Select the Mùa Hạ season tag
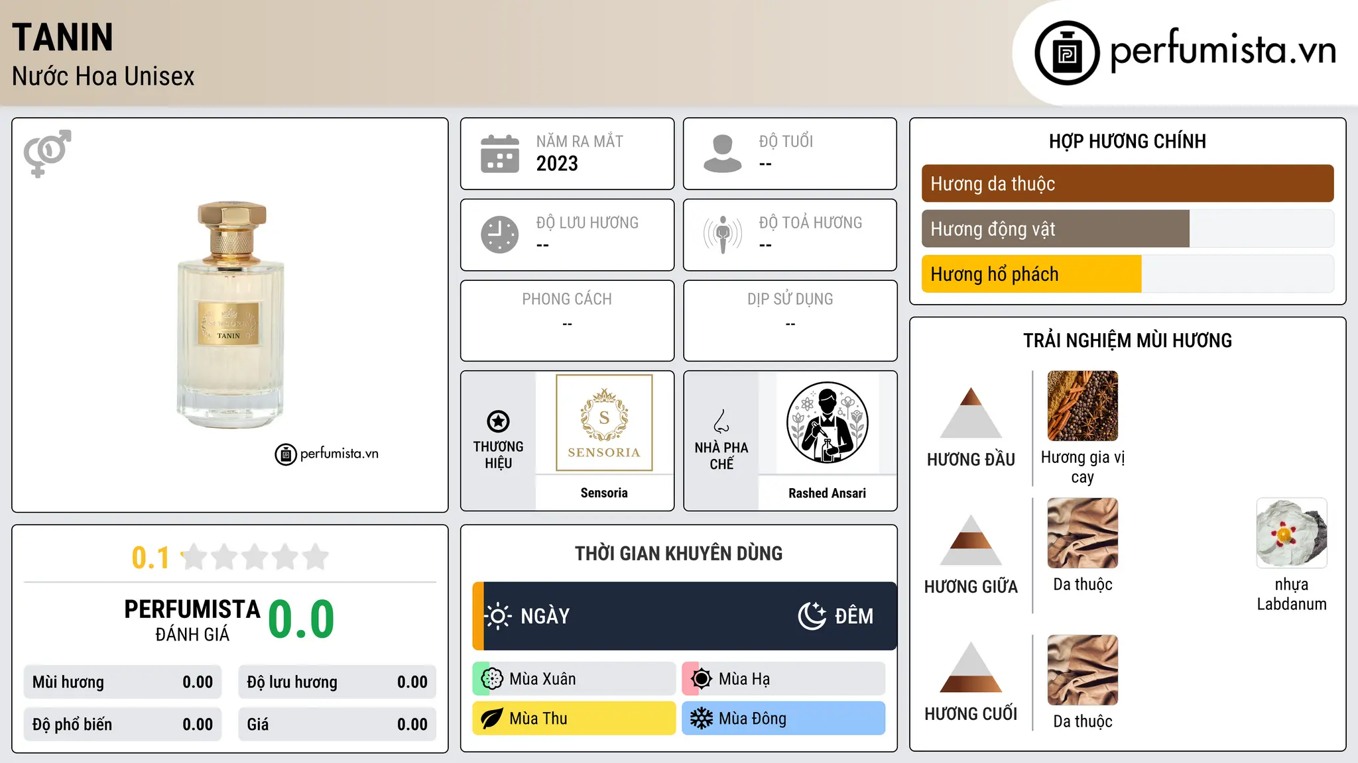 click(x=784, y=679)
